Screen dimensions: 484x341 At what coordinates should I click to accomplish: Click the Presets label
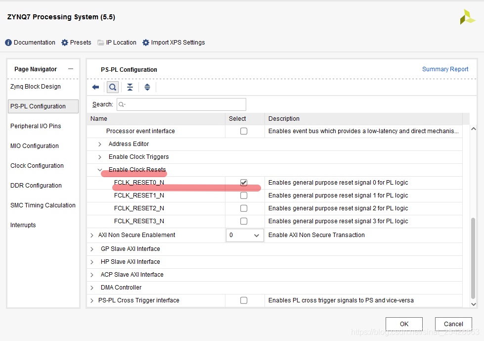81,43
